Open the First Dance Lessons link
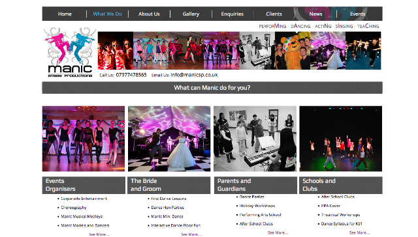 (169, 199)
